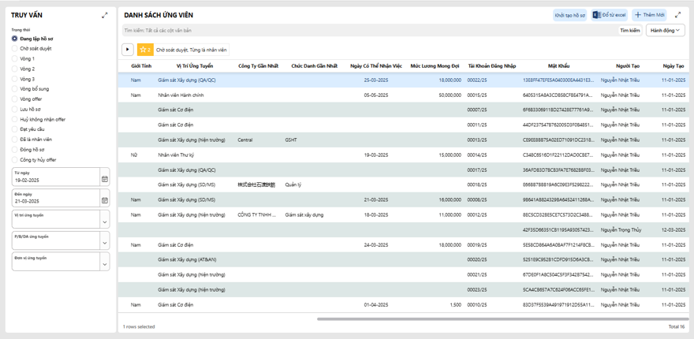Select the row with account 00019/25
694x339 pixels.
[x=405, y=244]
